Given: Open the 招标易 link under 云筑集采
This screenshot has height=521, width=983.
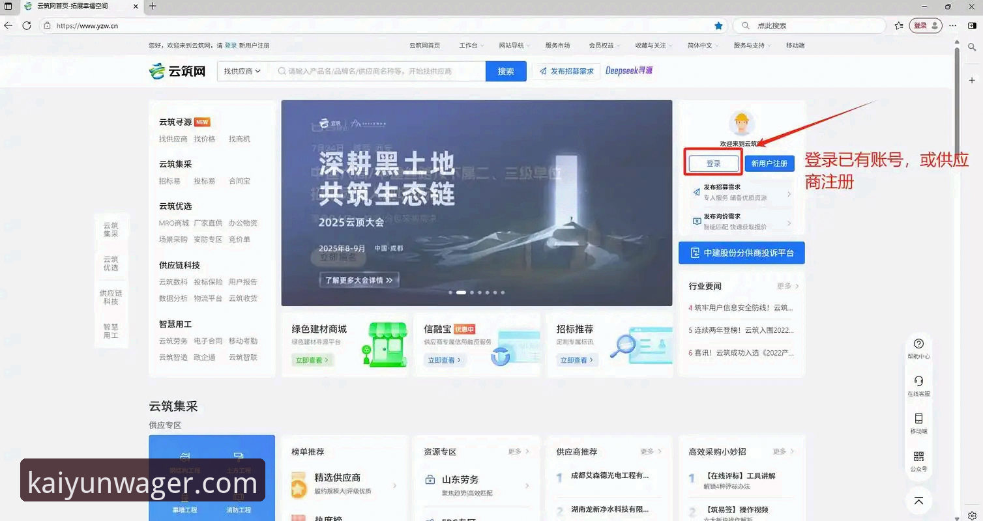Looking at the screenshot, I should point(169,180).
